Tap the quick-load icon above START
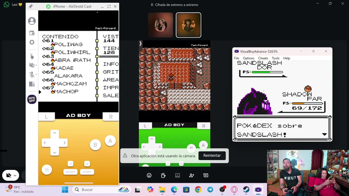This screenshot has height=196, width=349. point(87,164)
